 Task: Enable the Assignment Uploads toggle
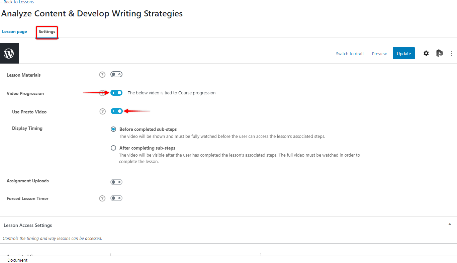tap(116, 182)
